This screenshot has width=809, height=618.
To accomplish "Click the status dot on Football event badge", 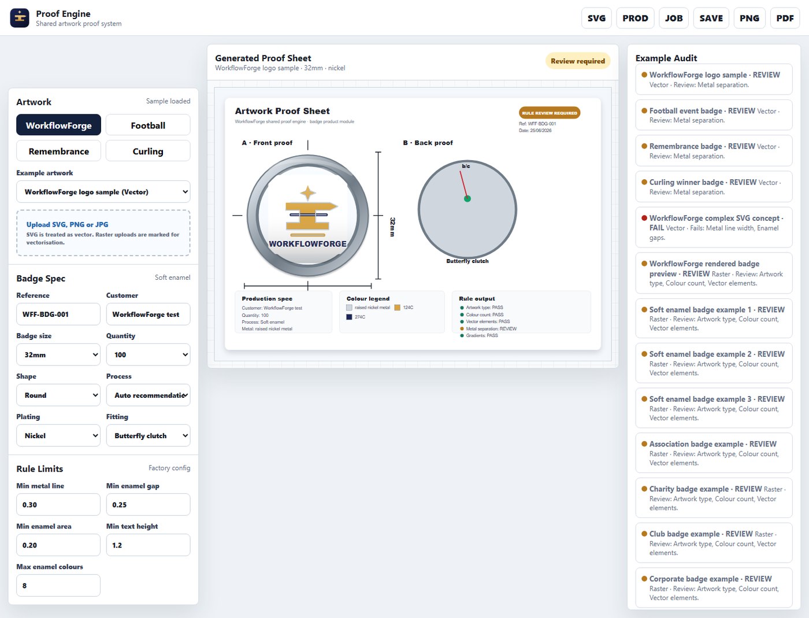I will pyautogui.click(x=644, y=110).
